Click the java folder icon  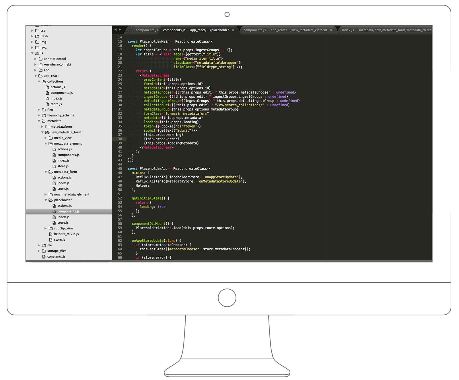coord(37,48)
